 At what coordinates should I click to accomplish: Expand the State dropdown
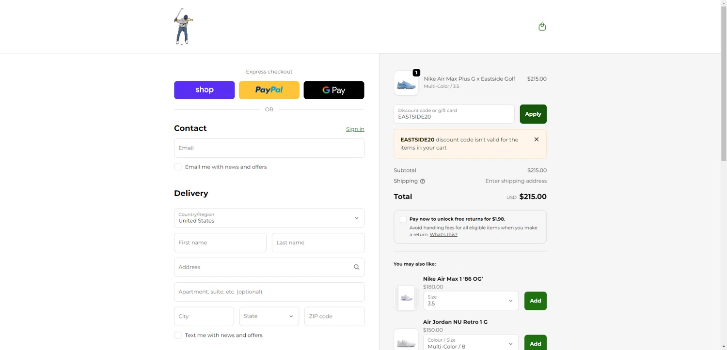pyautogui.click(x=269, y=317)
